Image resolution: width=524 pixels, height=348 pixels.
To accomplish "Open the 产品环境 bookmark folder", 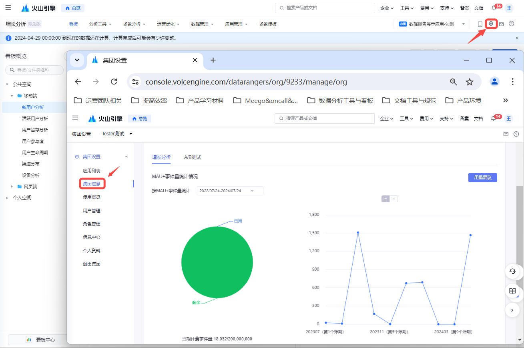I will point(463,101).
